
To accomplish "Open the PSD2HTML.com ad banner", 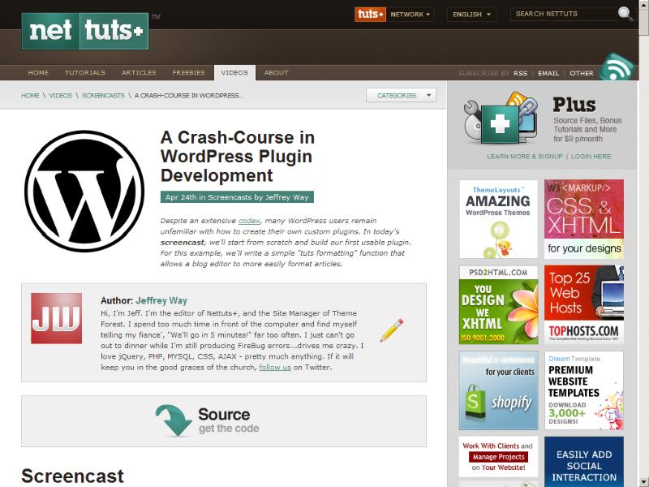I will pyautogui.click(x=498, y=305).
